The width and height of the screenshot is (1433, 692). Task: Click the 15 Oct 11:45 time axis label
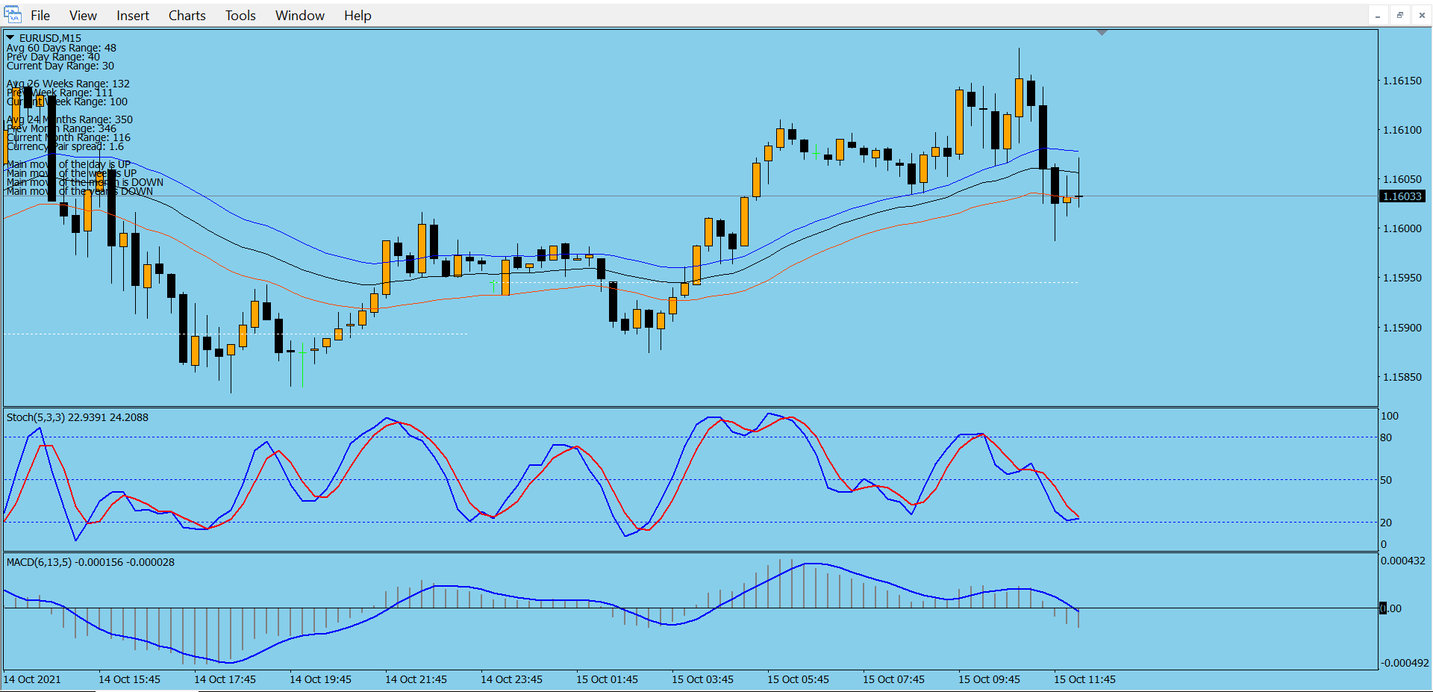[x=1084, y=679]
